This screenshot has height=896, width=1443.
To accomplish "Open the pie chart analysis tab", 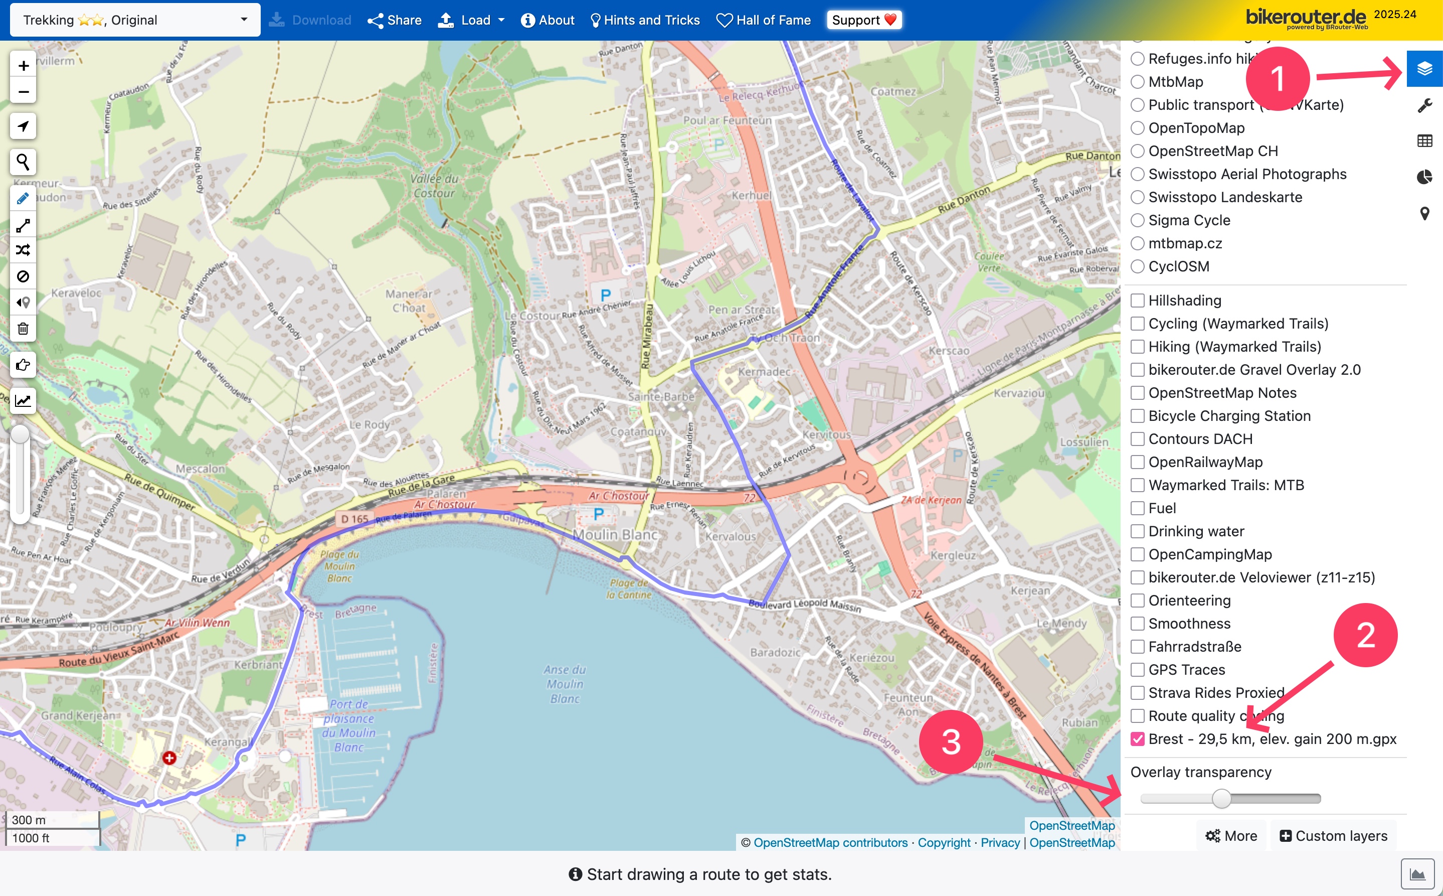I will tap(1424, 177).
